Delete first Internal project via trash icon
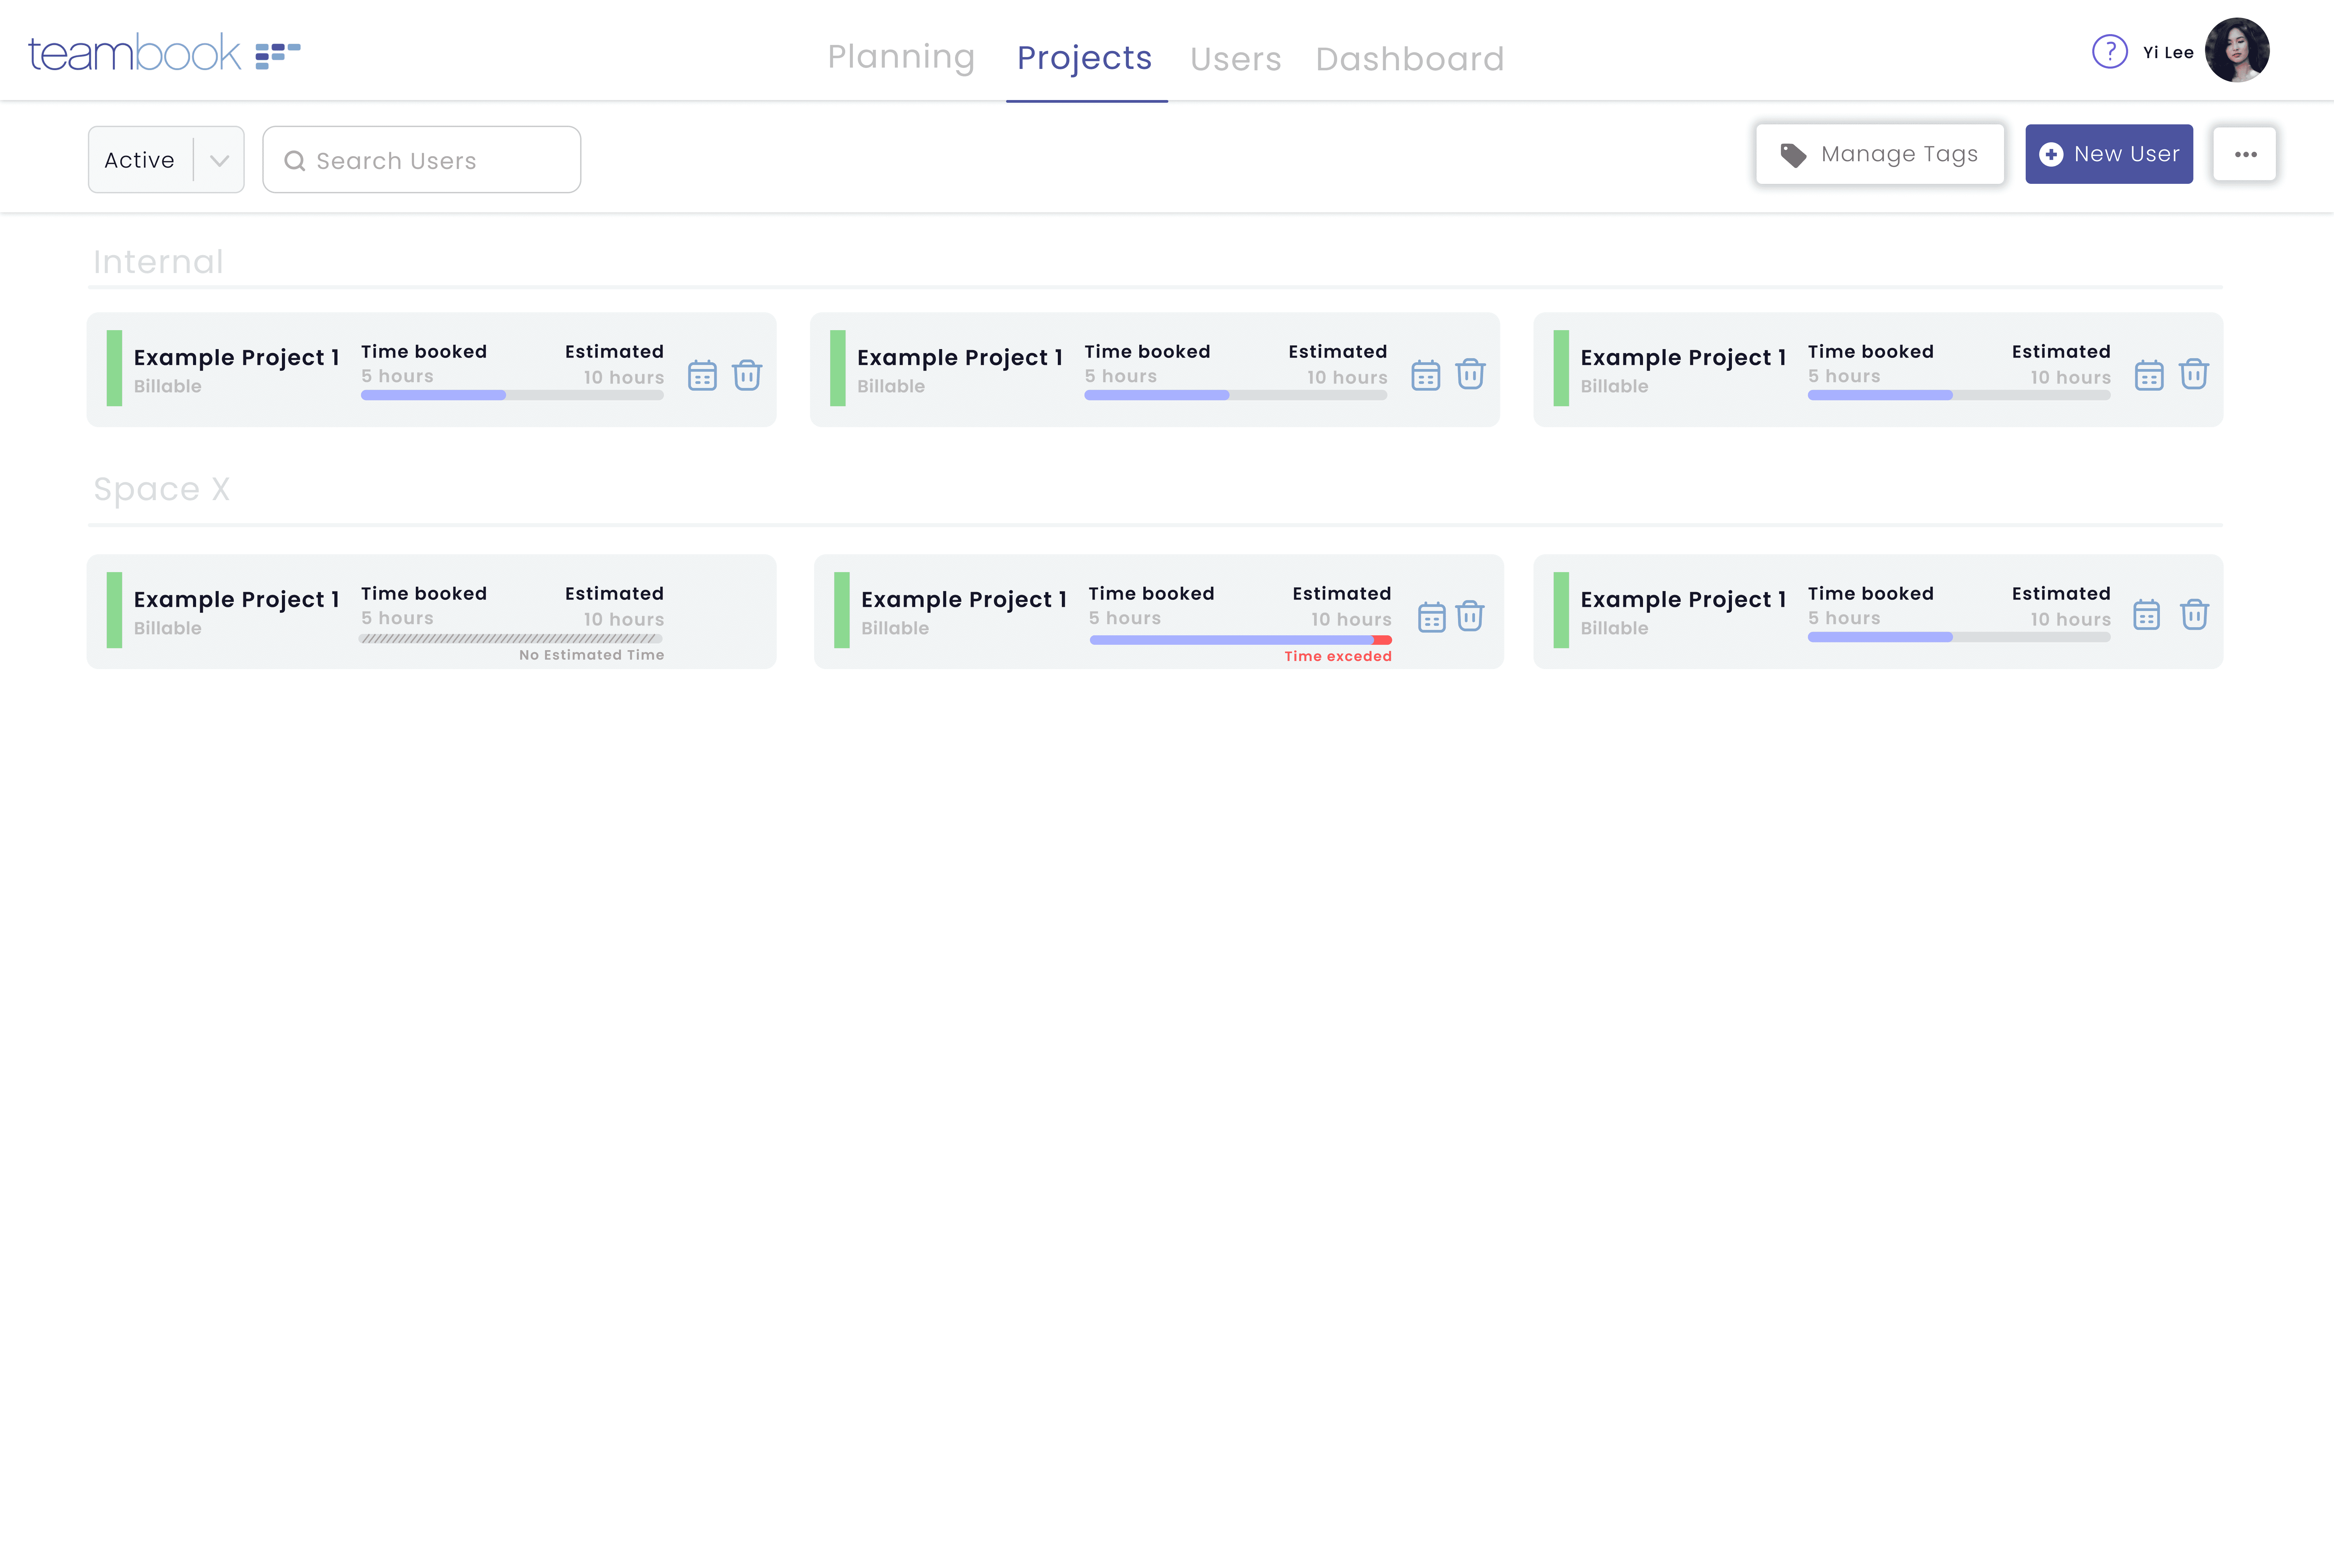 [x=747, y=375]
